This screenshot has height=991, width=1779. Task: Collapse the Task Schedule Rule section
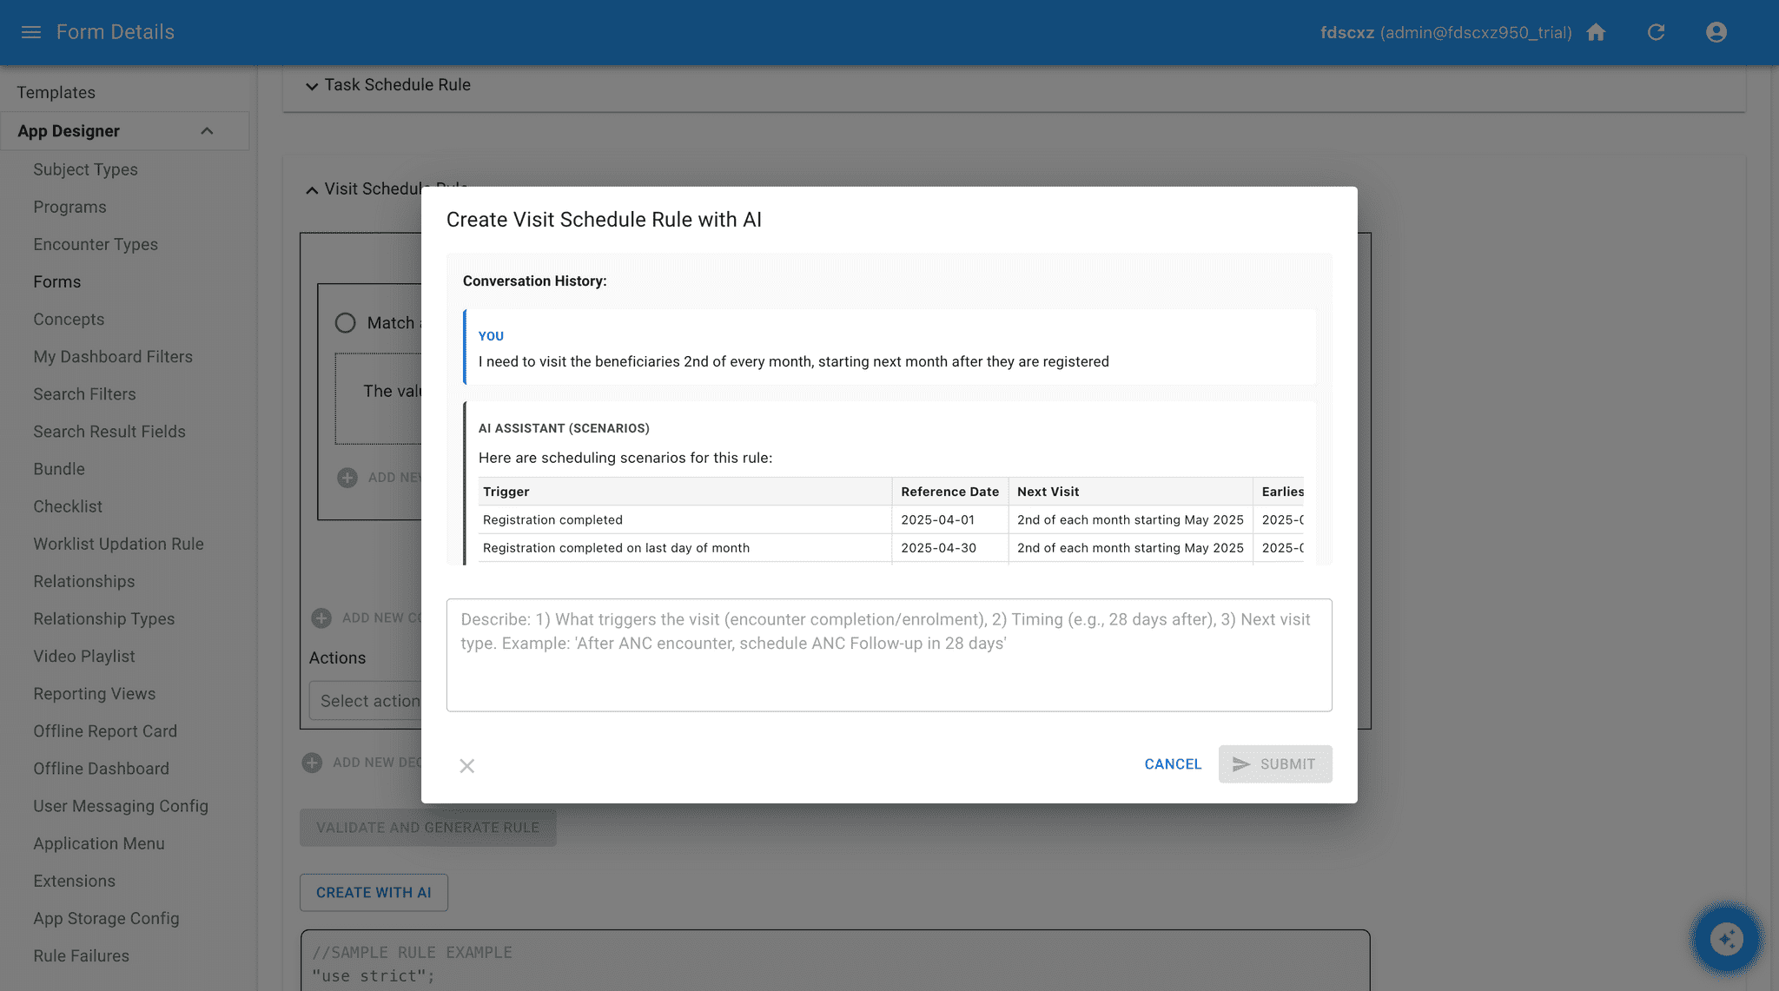[312, 85]
